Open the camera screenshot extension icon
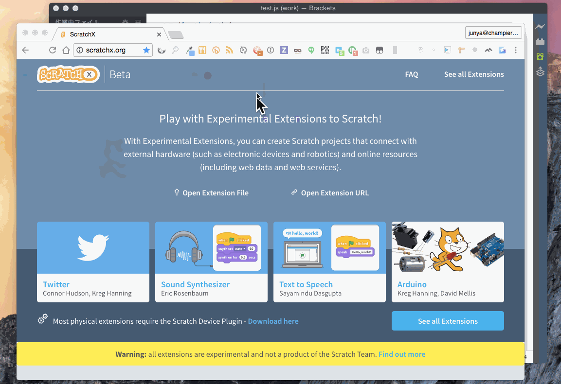The width and height of the screenshot is (561, 384). (x=366, y=51)
